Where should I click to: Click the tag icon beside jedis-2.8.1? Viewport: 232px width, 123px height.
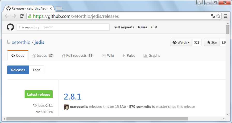35,105
